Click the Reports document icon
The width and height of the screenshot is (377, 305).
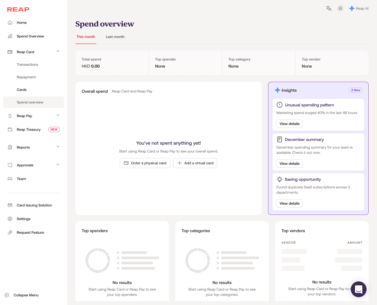(x=10, y=147)
